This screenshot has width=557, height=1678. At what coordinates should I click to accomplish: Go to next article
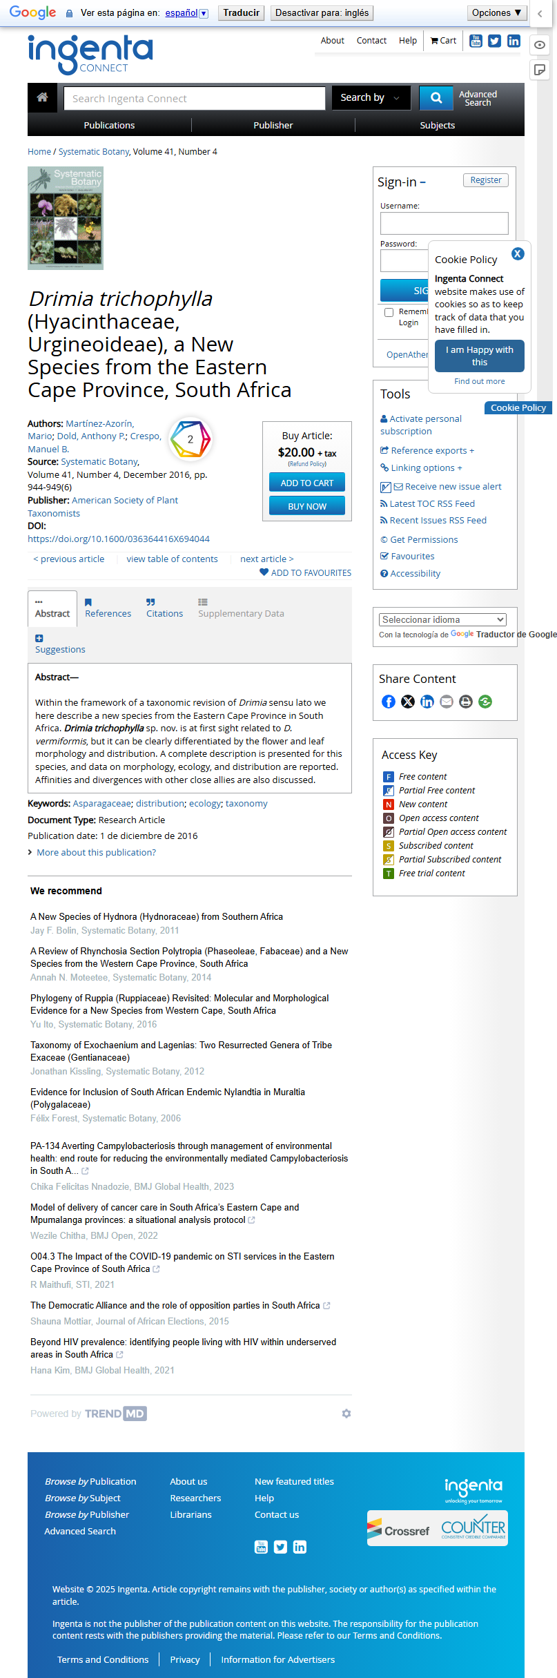[267, 559]
